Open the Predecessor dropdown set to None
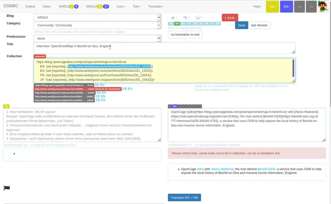 pyautogui.click(x=97, y=39)
